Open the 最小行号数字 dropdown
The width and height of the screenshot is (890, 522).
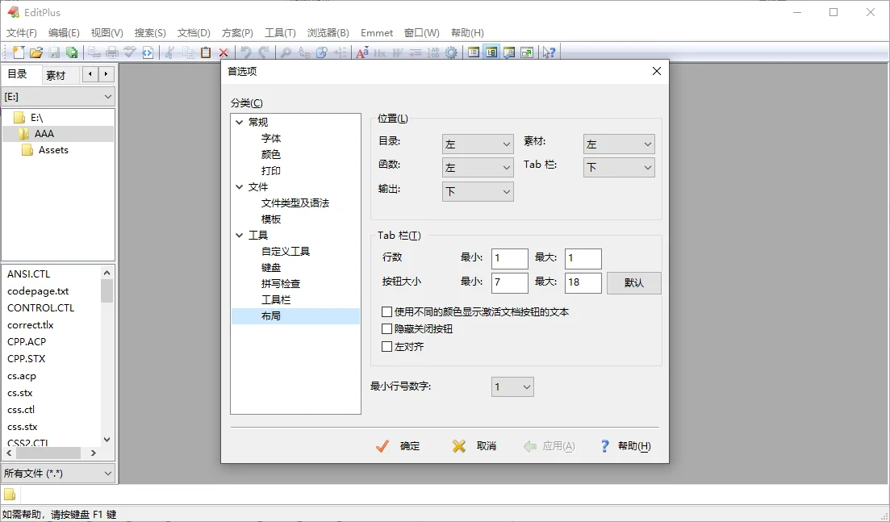click(x=512, y=386)
